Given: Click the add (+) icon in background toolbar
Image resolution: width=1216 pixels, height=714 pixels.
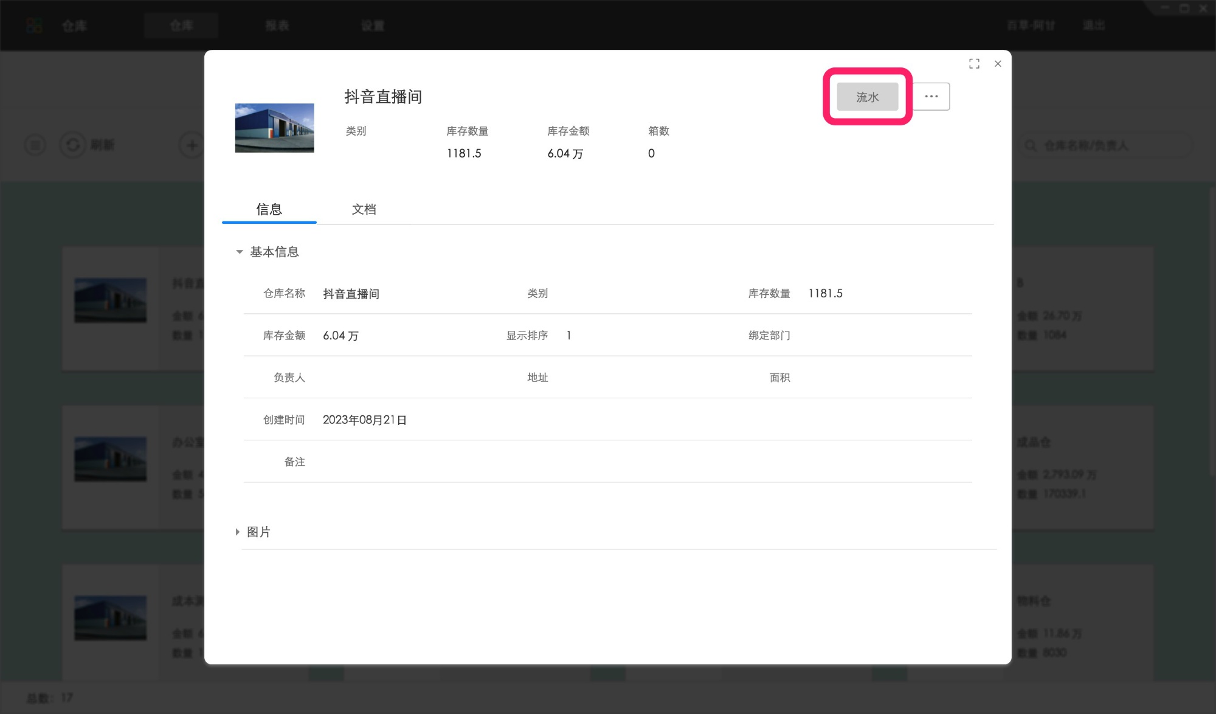Looking at the screenshot, I should click(x=192, y=145).
